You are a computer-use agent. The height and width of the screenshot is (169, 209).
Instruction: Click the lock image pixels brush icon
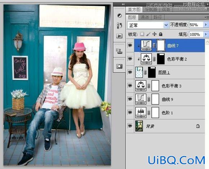coord(148,34)
